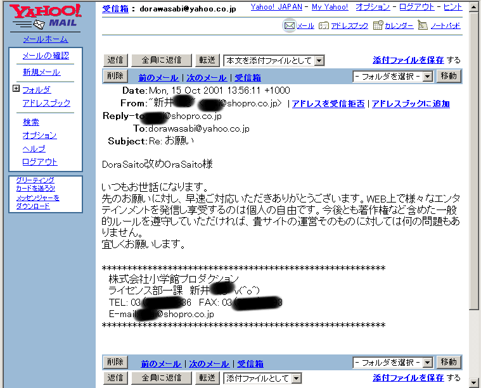The width and height of the screenshot is (481, 388).
Task: Click top 前のメール link
Action: tap(158, 78)
